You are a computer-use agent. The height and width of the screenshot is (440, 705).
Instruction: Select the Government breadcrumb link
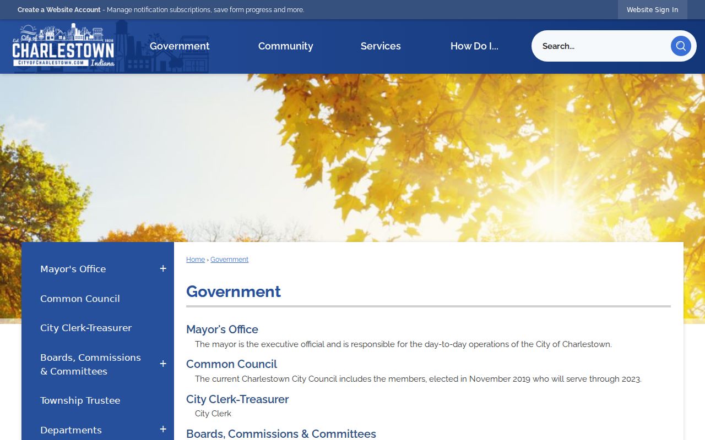[229, 260]
